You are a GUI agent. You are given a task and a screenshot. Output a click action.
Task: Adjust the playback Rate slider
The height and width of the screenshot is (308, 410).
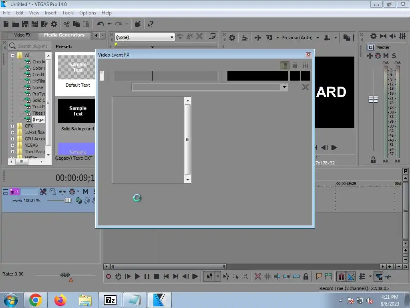point(65,275)
